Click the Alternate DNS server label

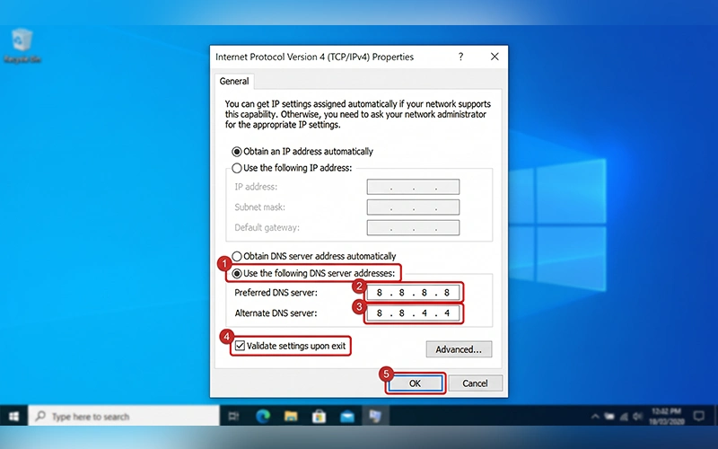coord(276,313)
